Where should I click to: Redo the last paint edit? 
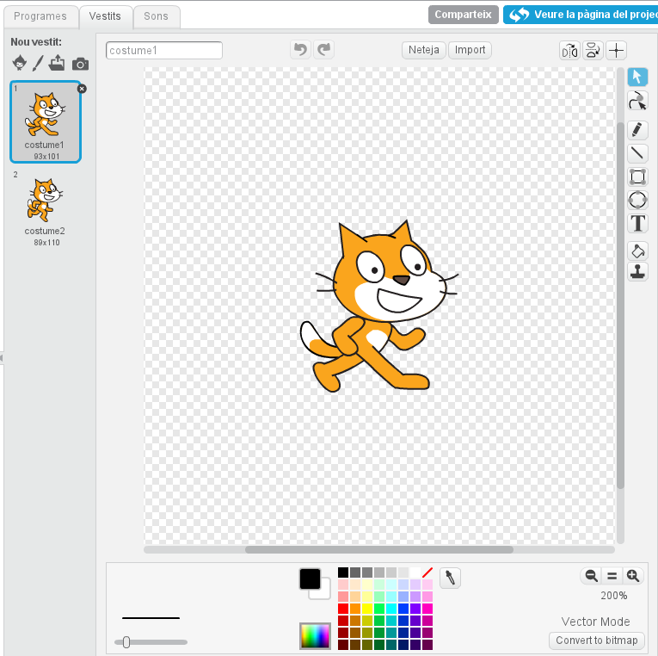323,50
